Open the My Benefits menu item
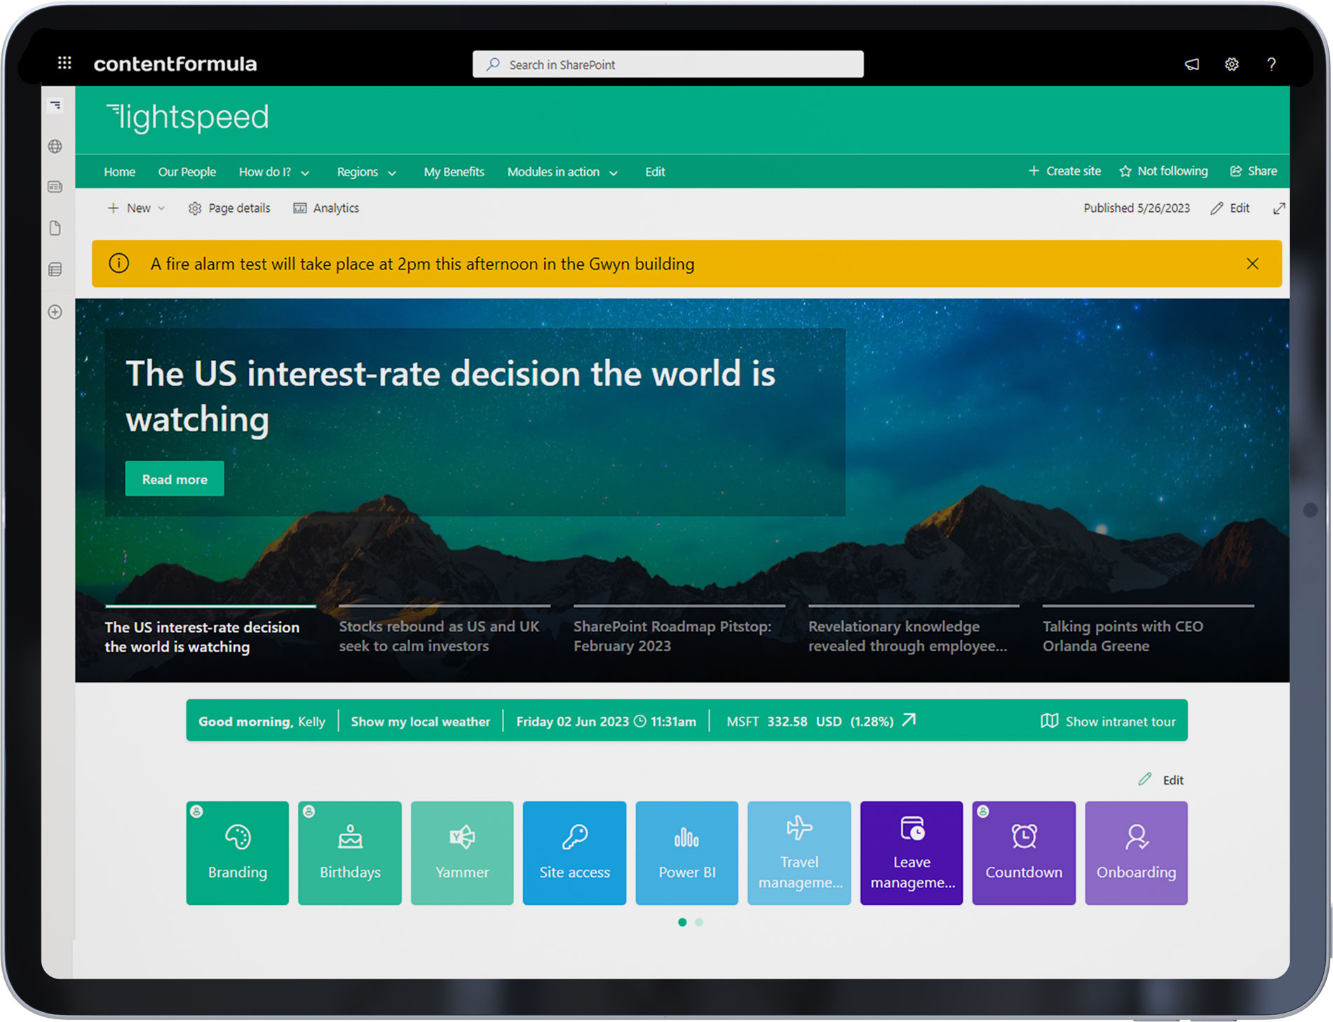The image size is (1333, 1022). 454,172
